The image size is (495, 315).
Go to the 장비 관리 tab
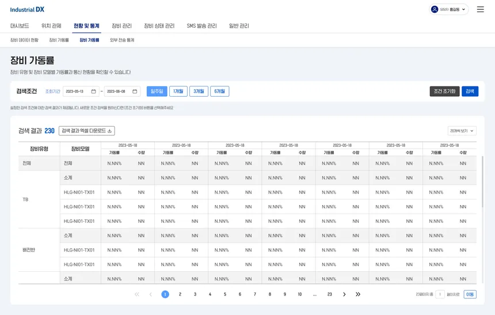(x=121, y=26)
